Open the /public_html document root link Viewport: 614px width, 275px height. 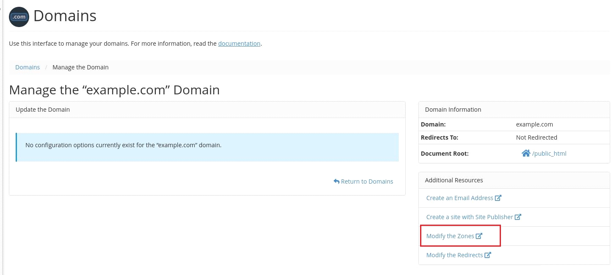[549, 153]
